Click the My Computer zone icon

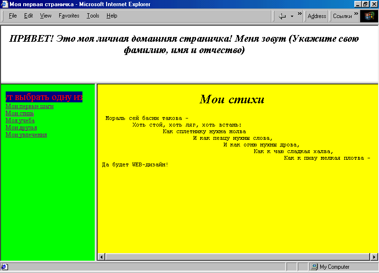[314, 267]
